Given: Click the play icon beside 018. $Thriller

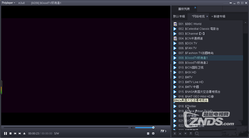Looking at the screenshot, I should coord(175,106).
